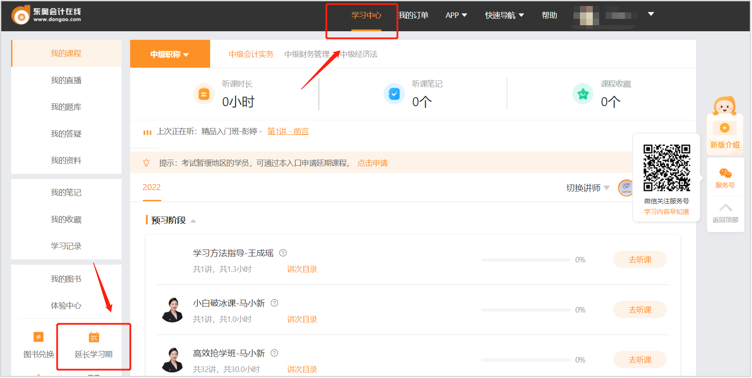Open the 中级职称 dropdown
The height and width of the screenshot is (378, 752).
pos(169,54)
